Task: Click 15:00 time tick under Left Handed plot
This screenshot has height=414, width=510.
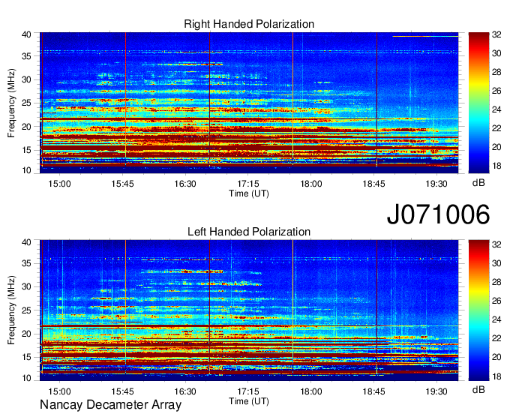Action: (59, 391)
